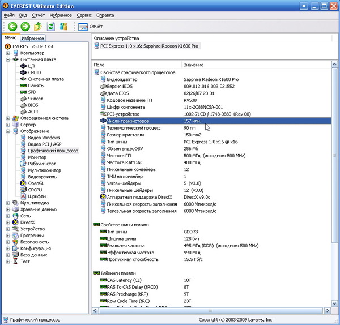Select the GPGPU tree item

(35, 190)
